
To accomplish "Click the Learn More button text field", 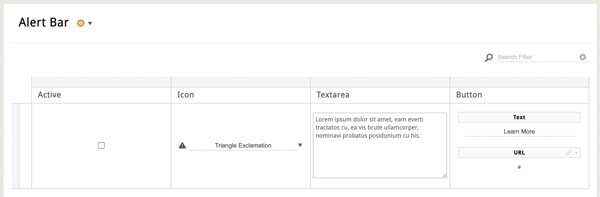I will tap(519, 132).
